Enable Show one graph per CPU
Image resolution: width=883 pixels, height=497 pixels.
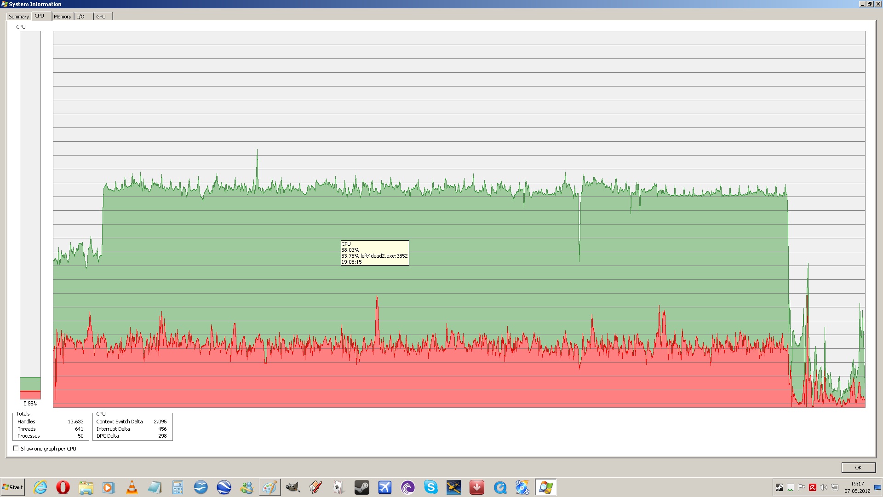click(x=16, y=449)
